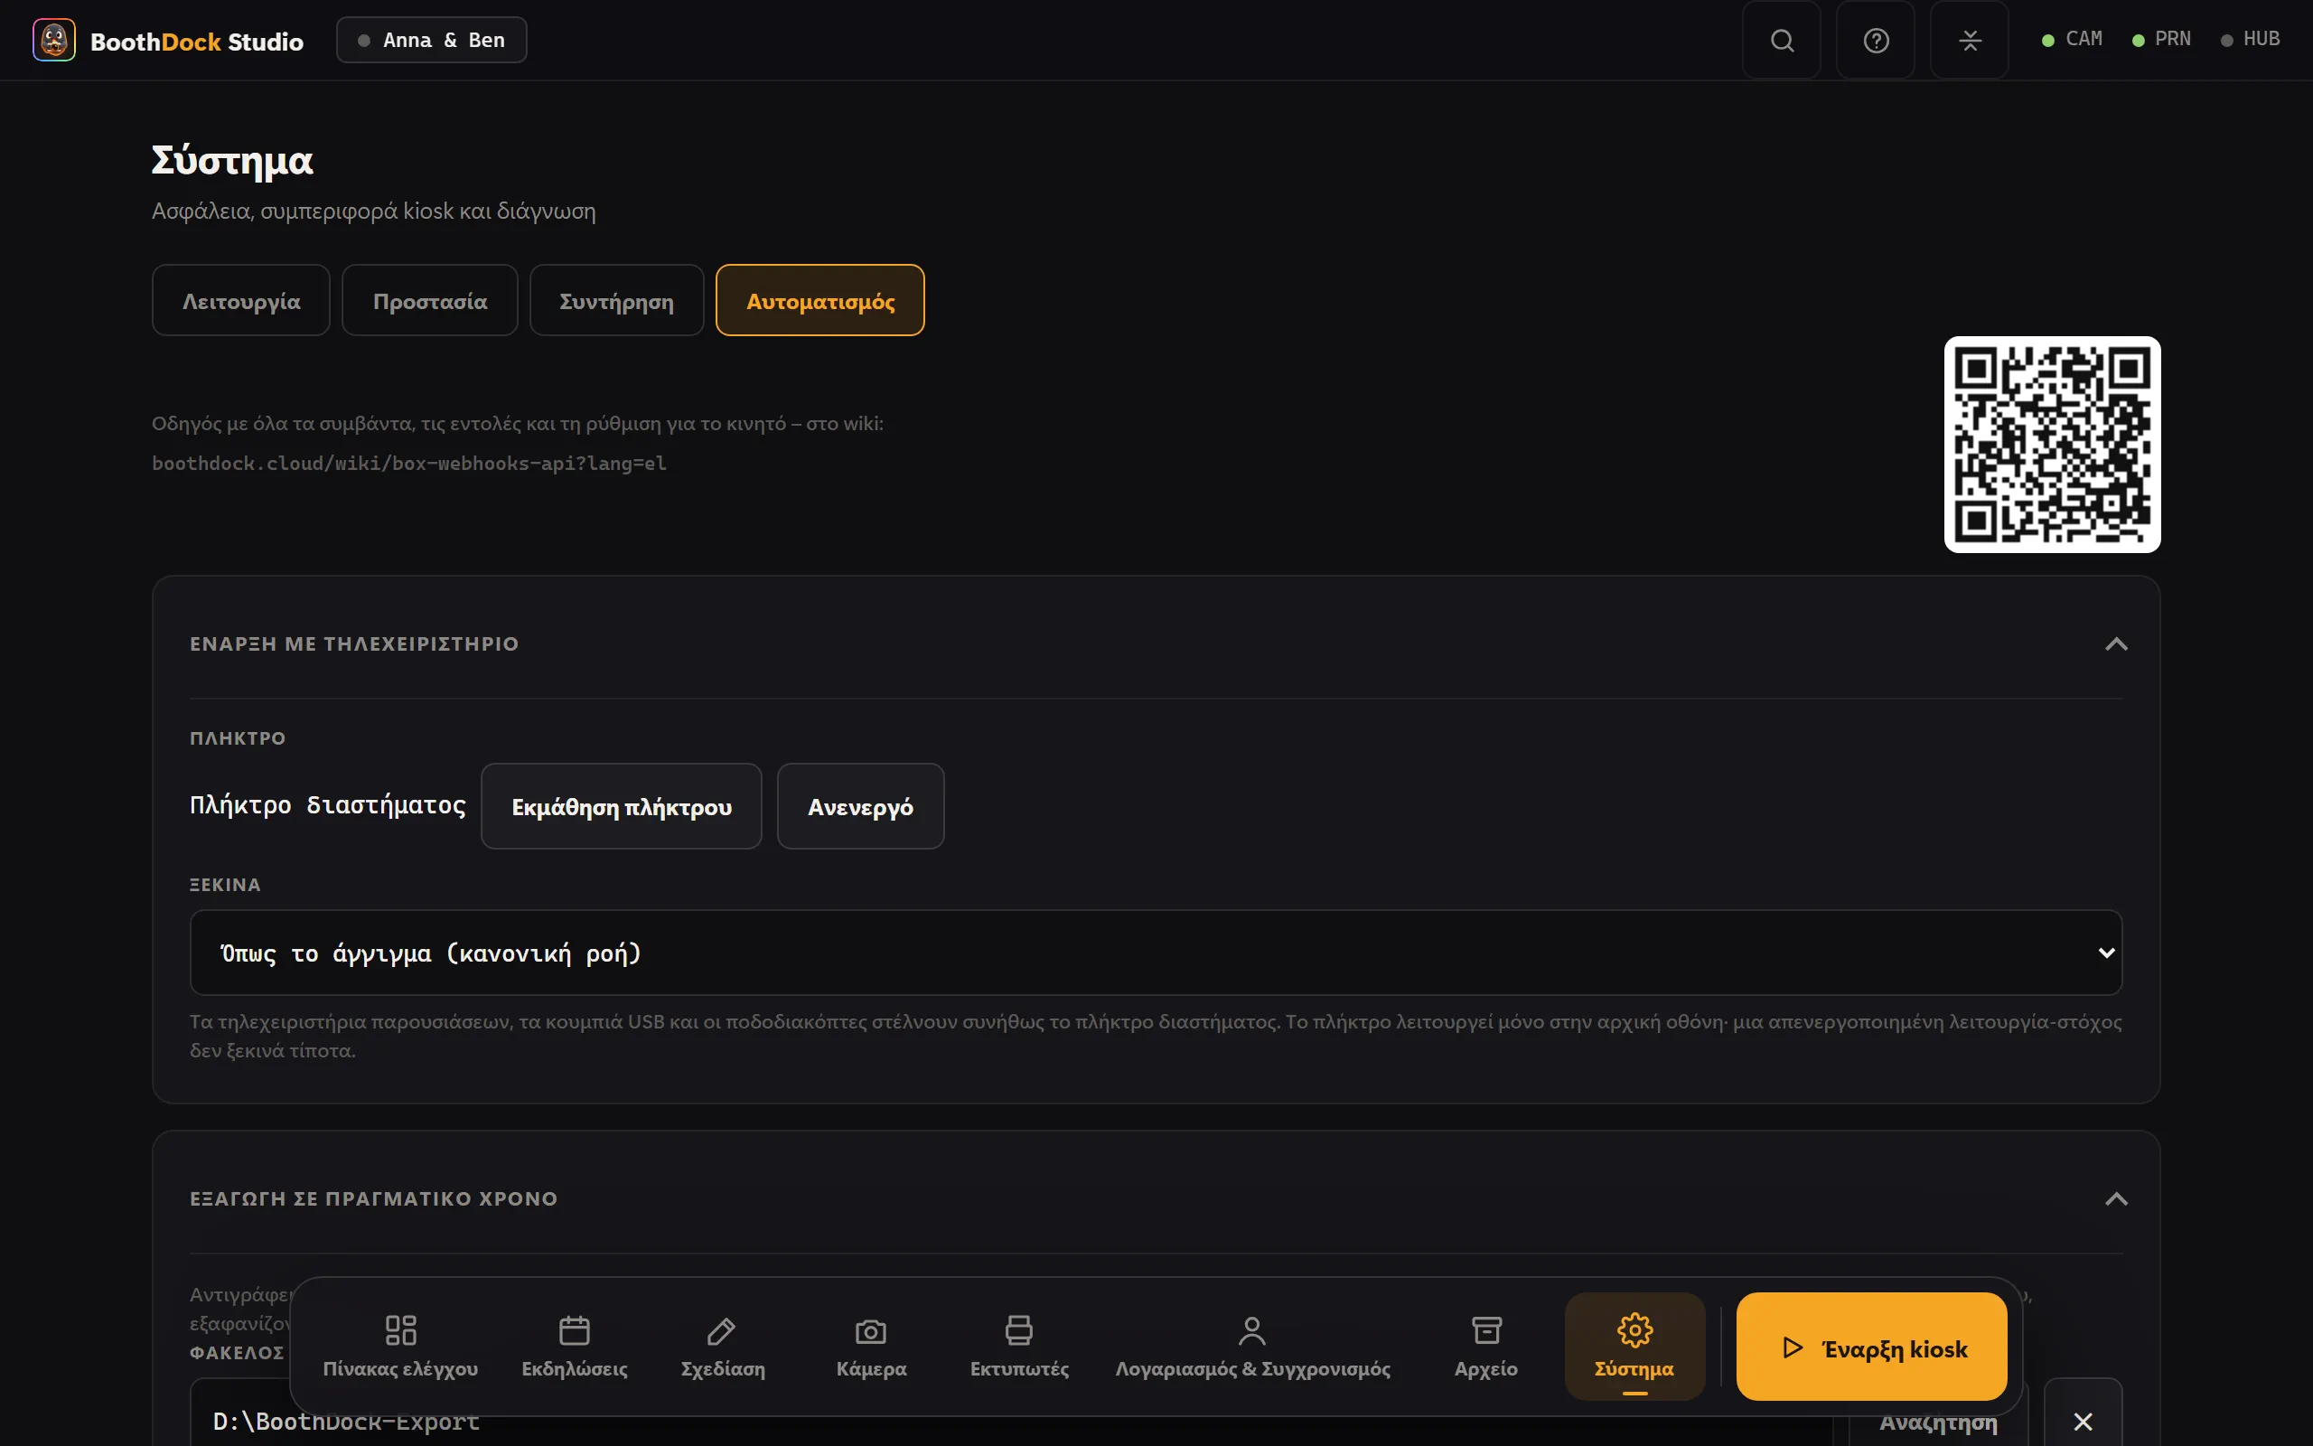Select Σύστημα gear icon in dock

point(1634,1346)
